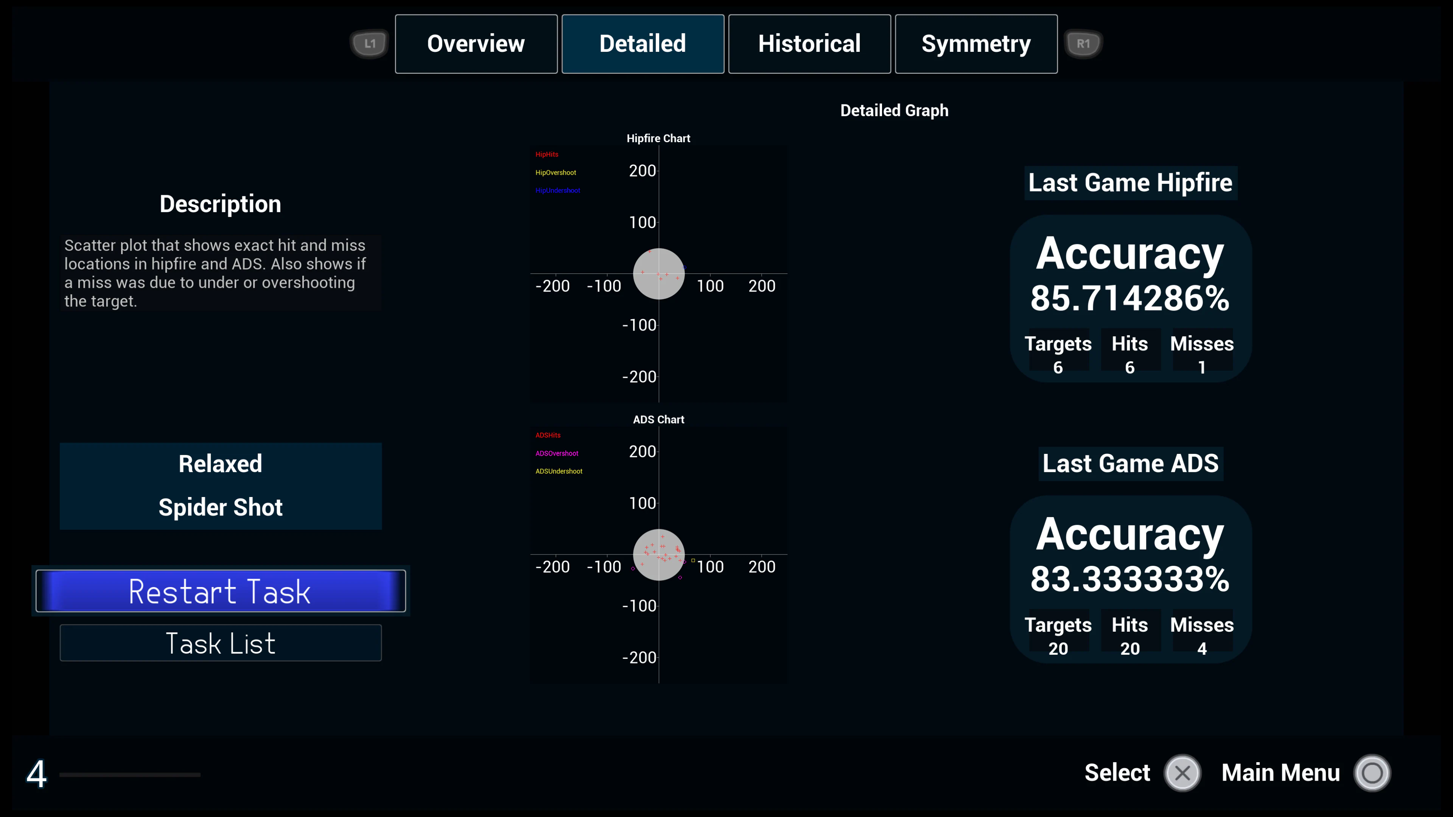Screen dimensions: 1453x817
Task: Toggle the HipHits legend entry
Action: tap(546, 154)
